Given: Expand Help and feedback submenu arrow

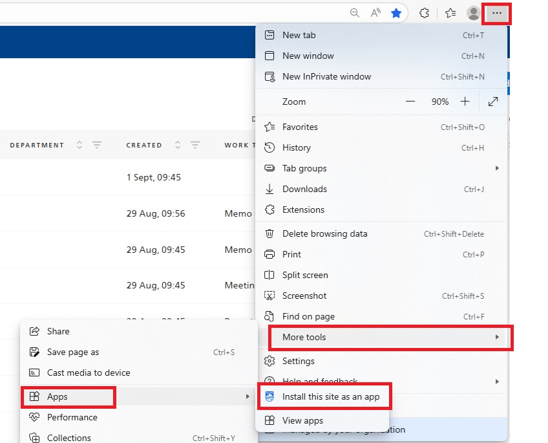Looking at the screenshot, I should pos(496,382).
